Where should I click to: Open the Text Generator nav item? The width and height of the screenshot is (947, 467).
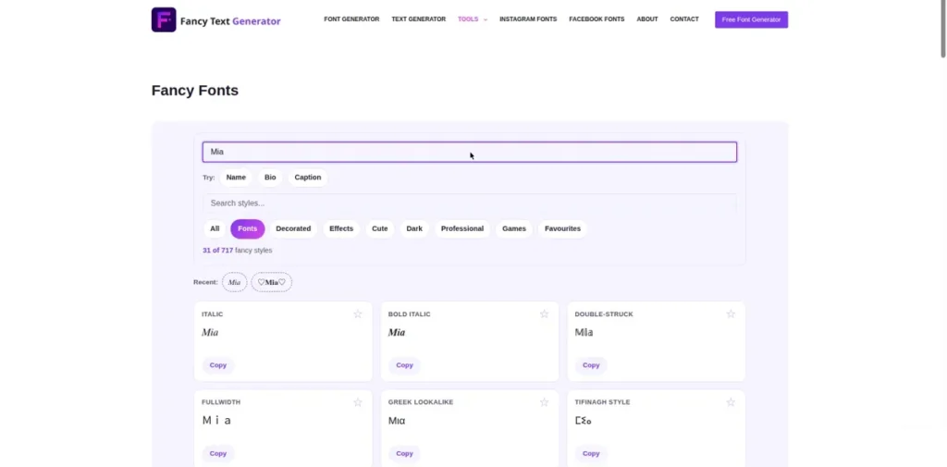tap(419, 19)
